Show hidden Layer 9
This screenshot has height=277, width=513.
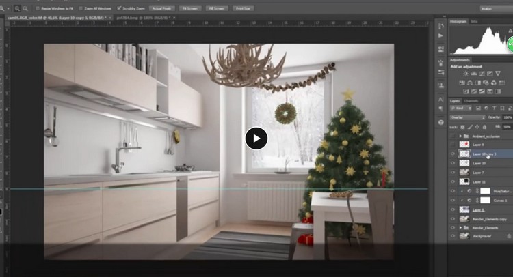[x=453, y=144]
